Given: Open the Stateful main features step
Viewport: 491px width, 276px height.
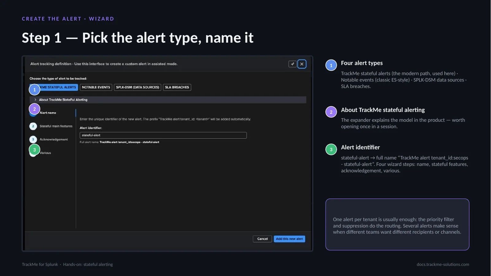Looking at the screenshot, I should tap(56, 126).
